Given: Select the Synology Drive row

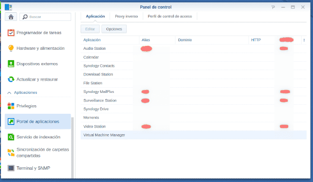Looking at the screenshot, I should 193,109.
